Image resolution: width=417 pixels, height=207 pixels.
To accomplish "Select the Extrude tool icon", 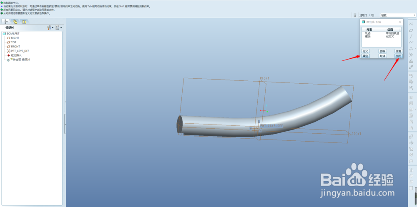I will (x=411, y=137).
